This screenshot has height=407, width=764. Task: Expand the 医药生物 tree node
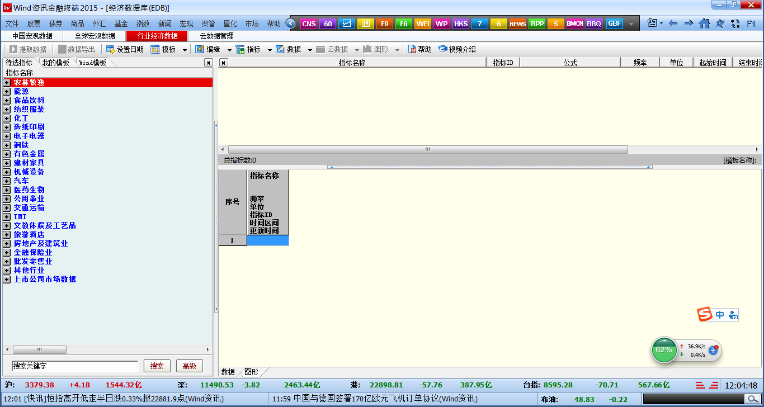click(7, 190)
